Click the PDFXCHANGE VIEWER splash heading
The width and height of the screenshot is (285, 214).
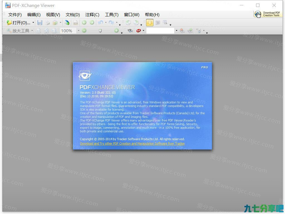pyautogui.click(x=107, y=87)
